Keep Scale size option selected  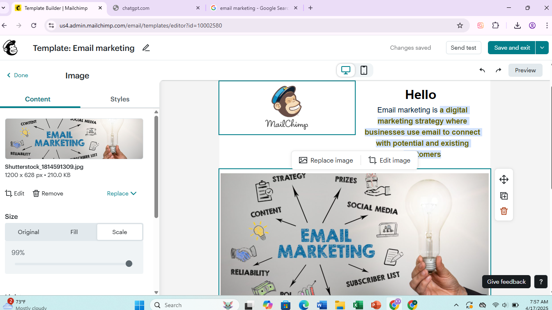click(x=120, y=232)
